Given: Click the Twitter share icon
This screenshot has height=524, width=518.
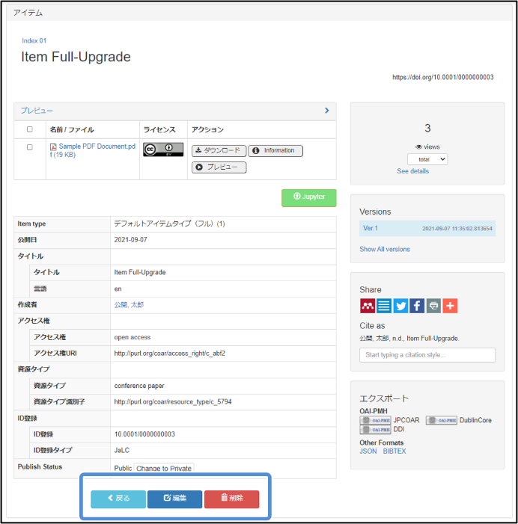Looking at the screenshot, I should click(400, 306).
